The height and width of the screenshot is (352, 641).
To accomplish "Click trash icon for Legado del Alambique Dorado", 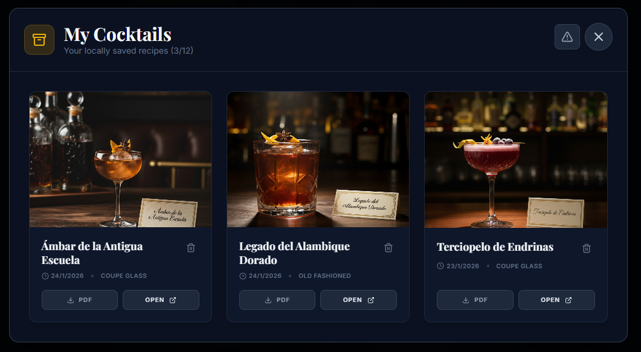I will click(x=388, y=248).
